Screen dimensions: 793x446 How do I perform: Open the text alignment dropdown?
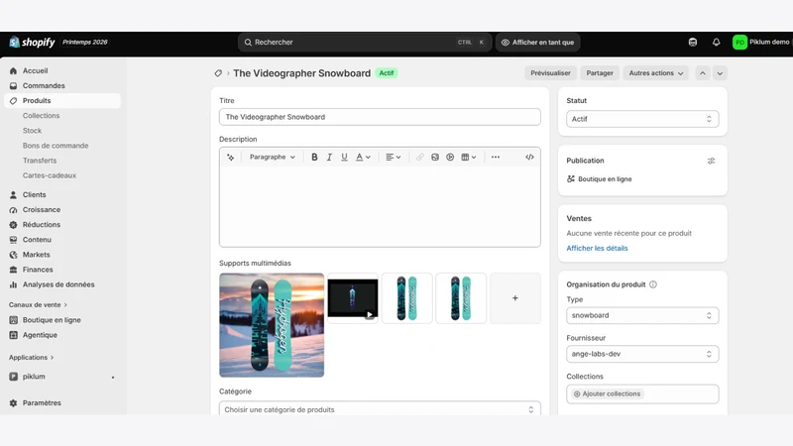(x=393, y=158)
